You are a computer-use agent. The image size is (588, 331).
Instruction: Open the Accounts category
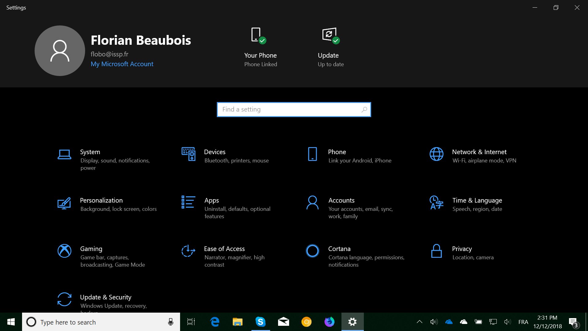coord(341,200)
